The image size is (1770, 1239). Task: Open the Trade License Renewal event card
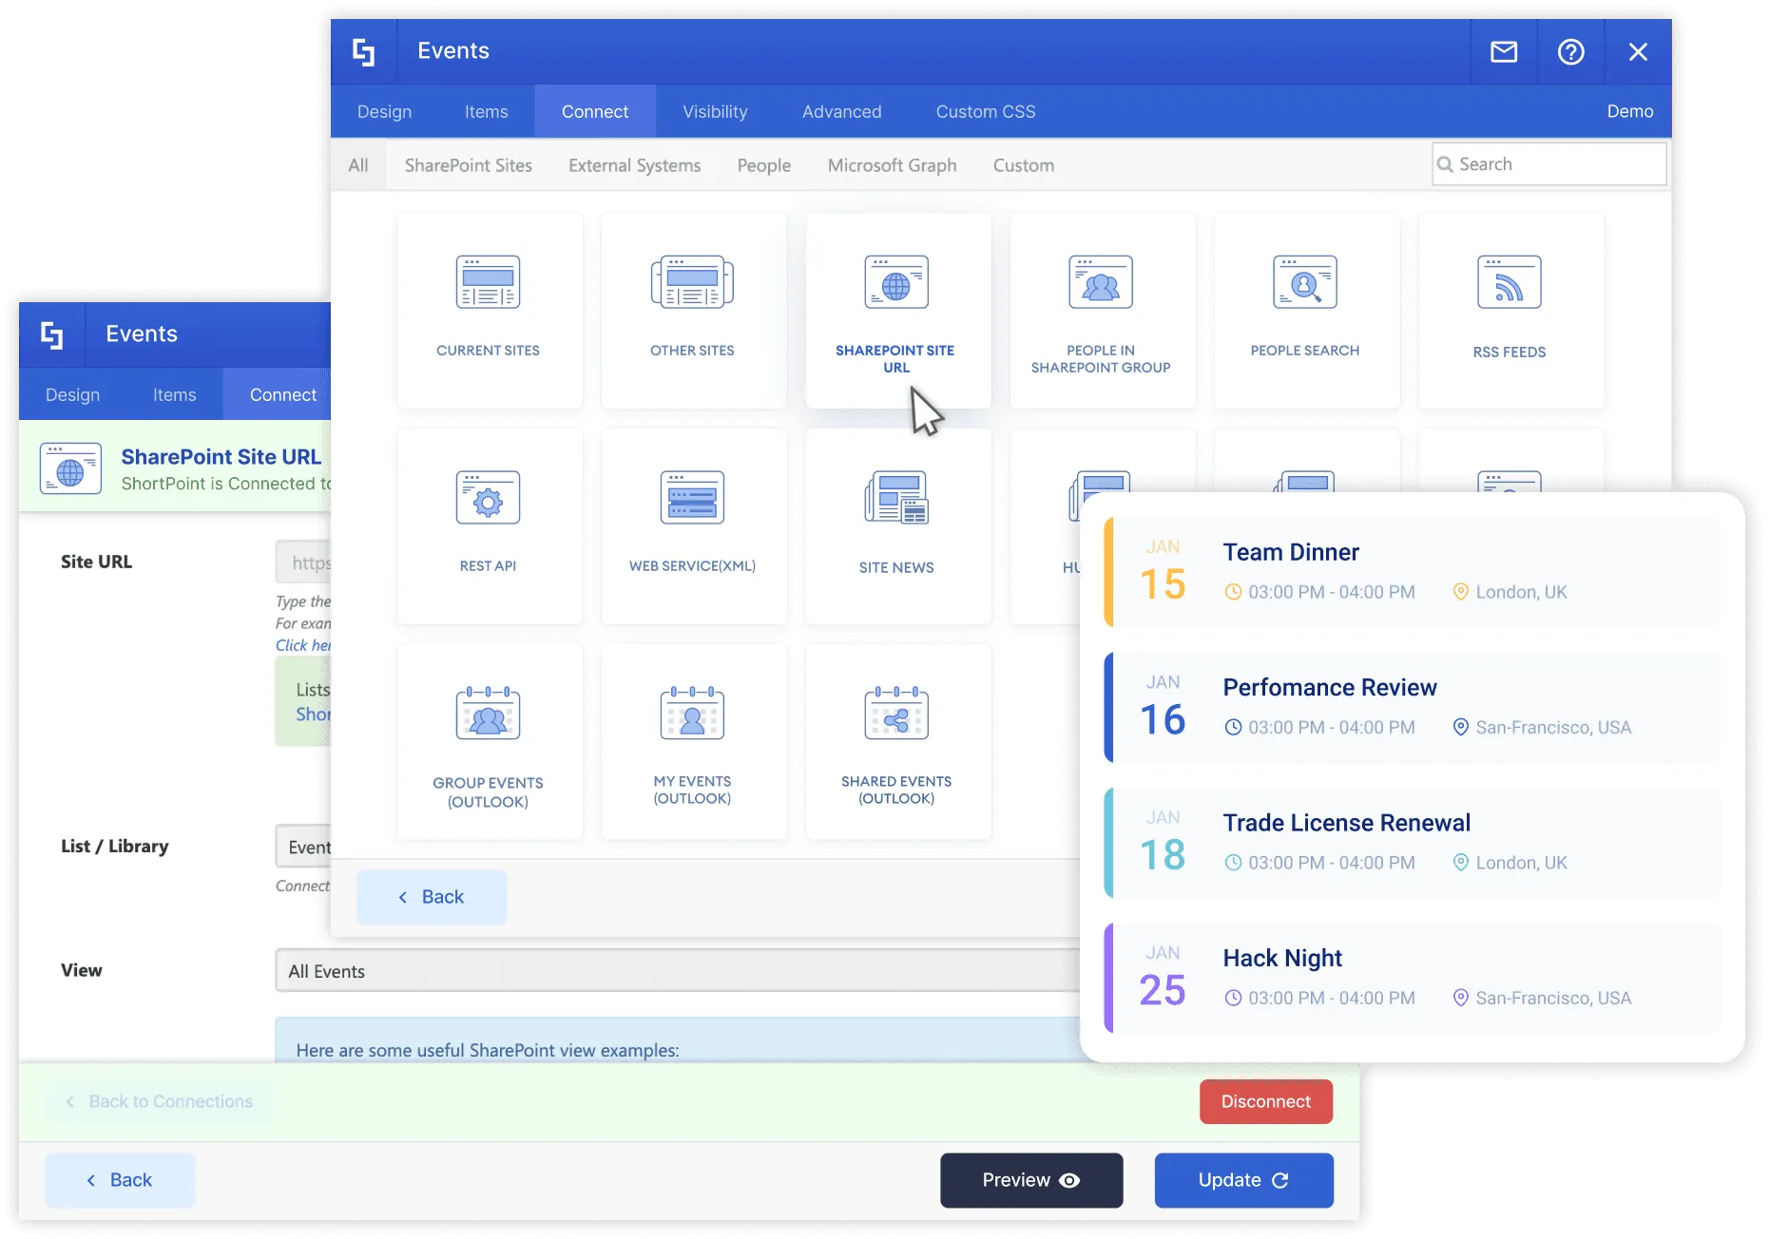coord(1413,843)
